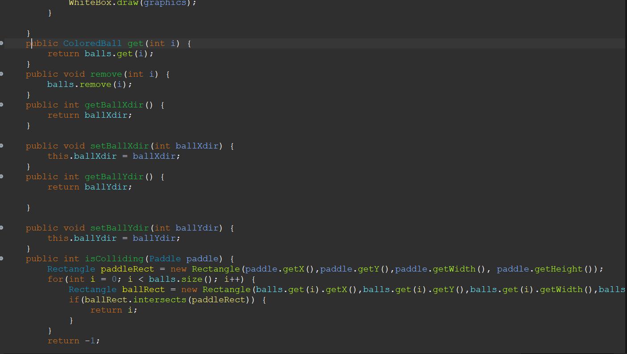Place cursor on the Rectangle class name

(x=71, y=269)
